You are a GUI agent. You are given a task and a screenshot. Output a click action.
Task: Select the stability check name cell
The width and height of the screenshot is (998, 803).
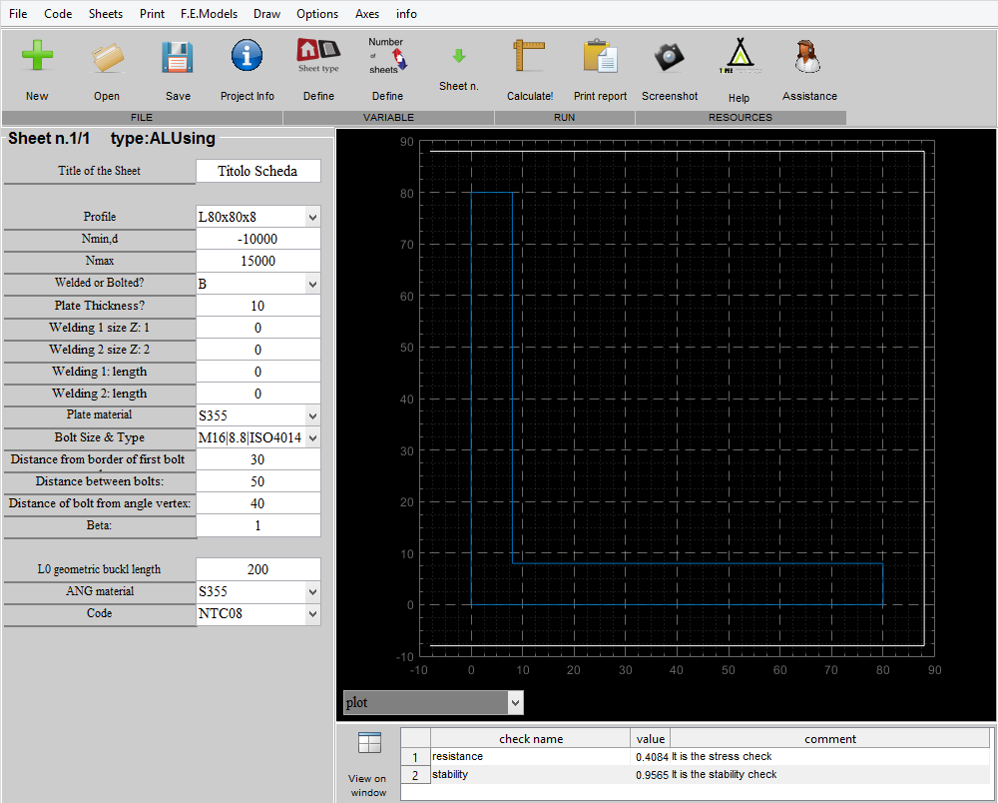(530, 774)
